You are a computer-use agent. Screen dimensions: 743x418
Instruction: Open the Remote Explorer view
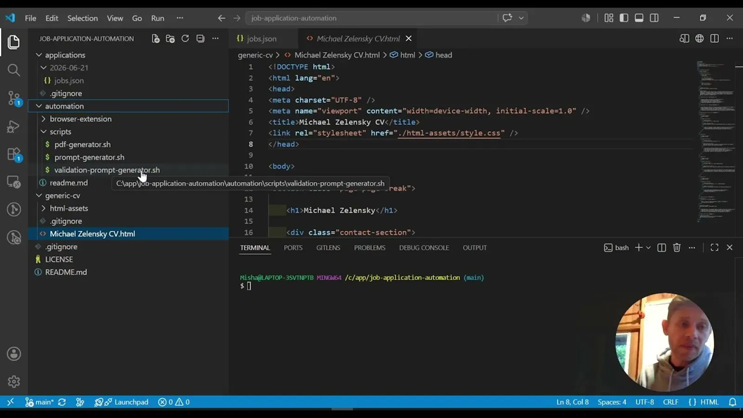[x=13, y=182]
